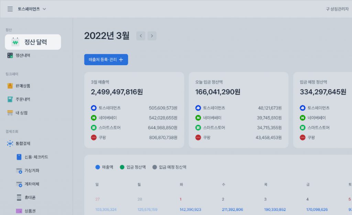The image size is (352, 215).
Task: Open 계좌이체 submenu item
Action: click(32, 184)
